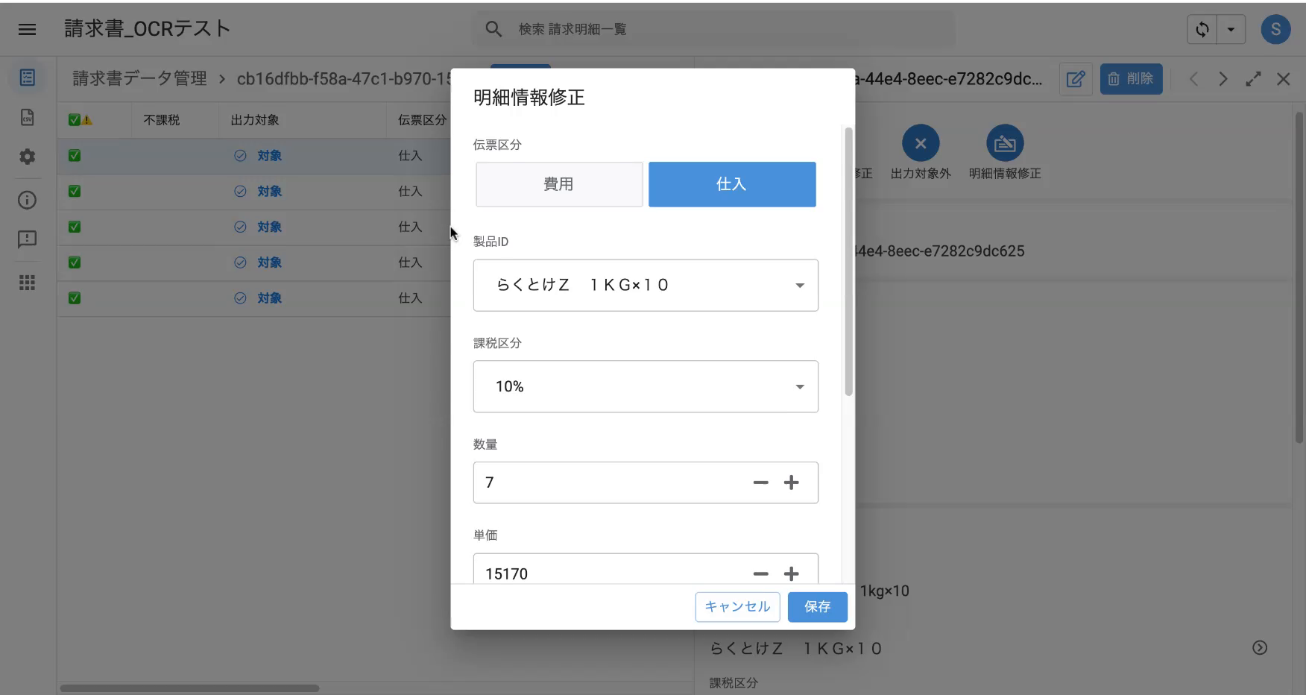Screen dimensions: 1306x695
Task: Open the CSV file sidebar icon
Action: click(28, 117)
